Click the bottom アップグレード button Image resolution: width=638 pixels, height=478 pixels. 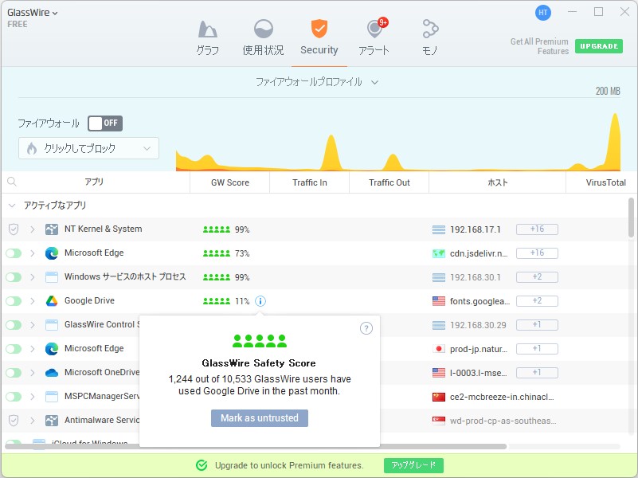click(x=413, y=465)
